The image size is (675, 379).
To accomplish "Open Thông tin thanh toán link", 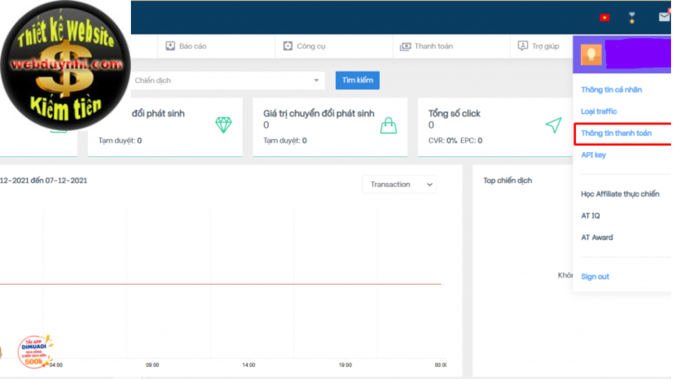I will [616, 133].
